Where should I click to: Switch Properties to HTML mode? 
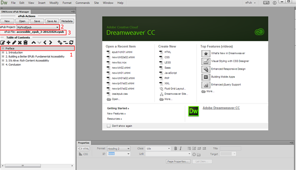point(84,149)
